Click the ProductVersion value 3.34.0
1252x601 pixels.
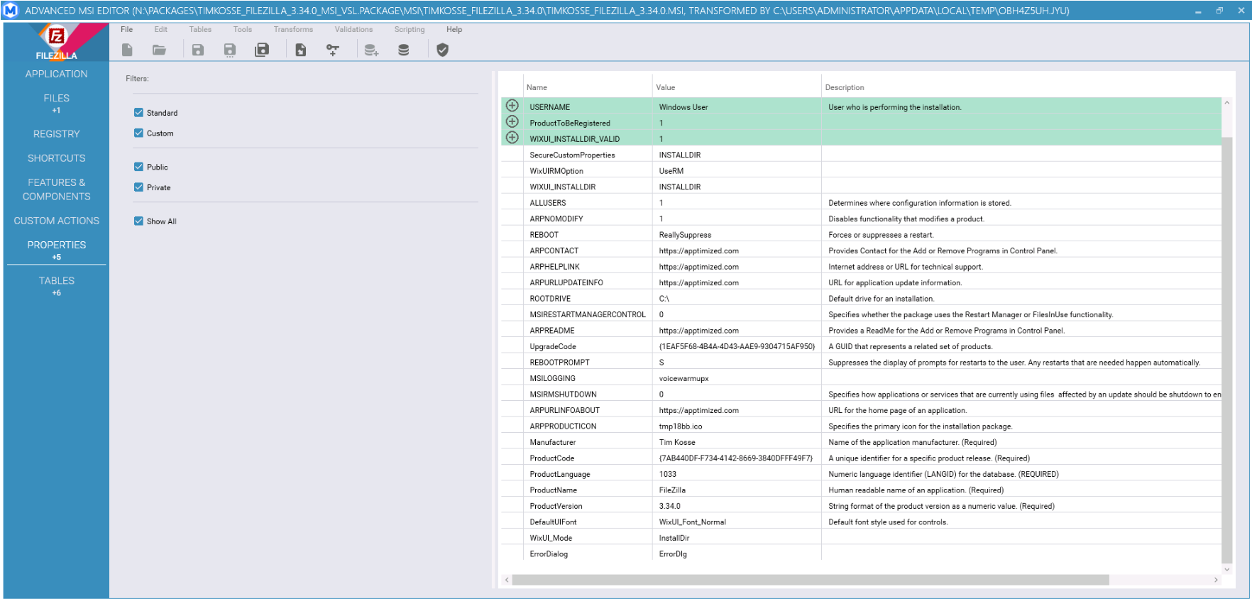(669, 506)
